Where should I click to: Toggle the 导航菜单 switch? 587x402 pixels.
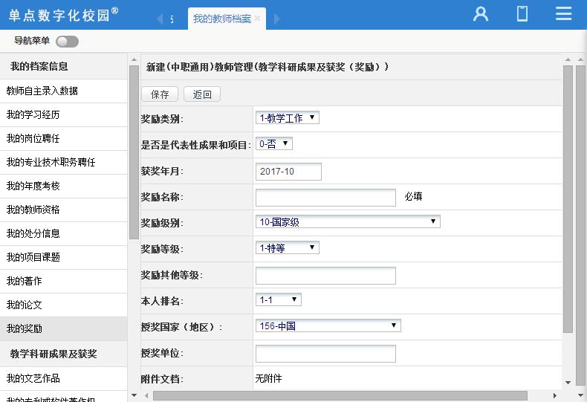67,42
